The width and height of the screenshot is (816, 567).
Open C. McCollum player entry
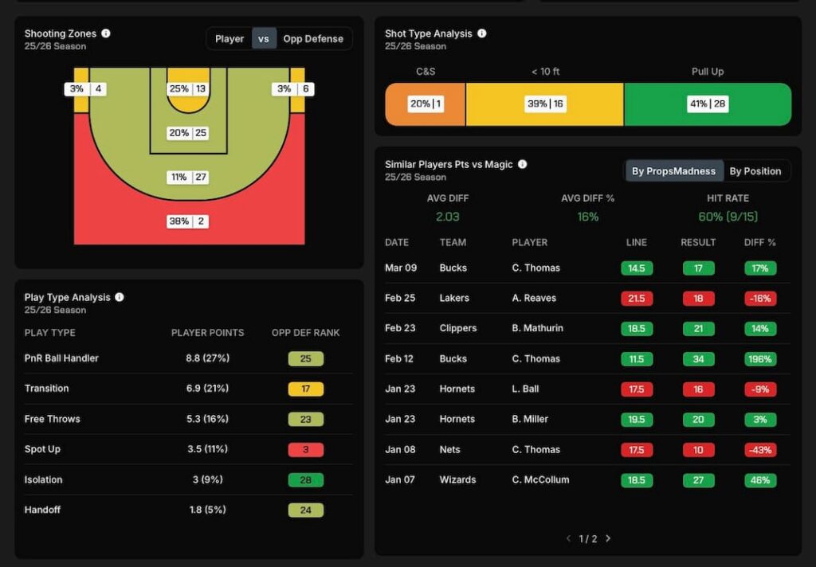540,479
